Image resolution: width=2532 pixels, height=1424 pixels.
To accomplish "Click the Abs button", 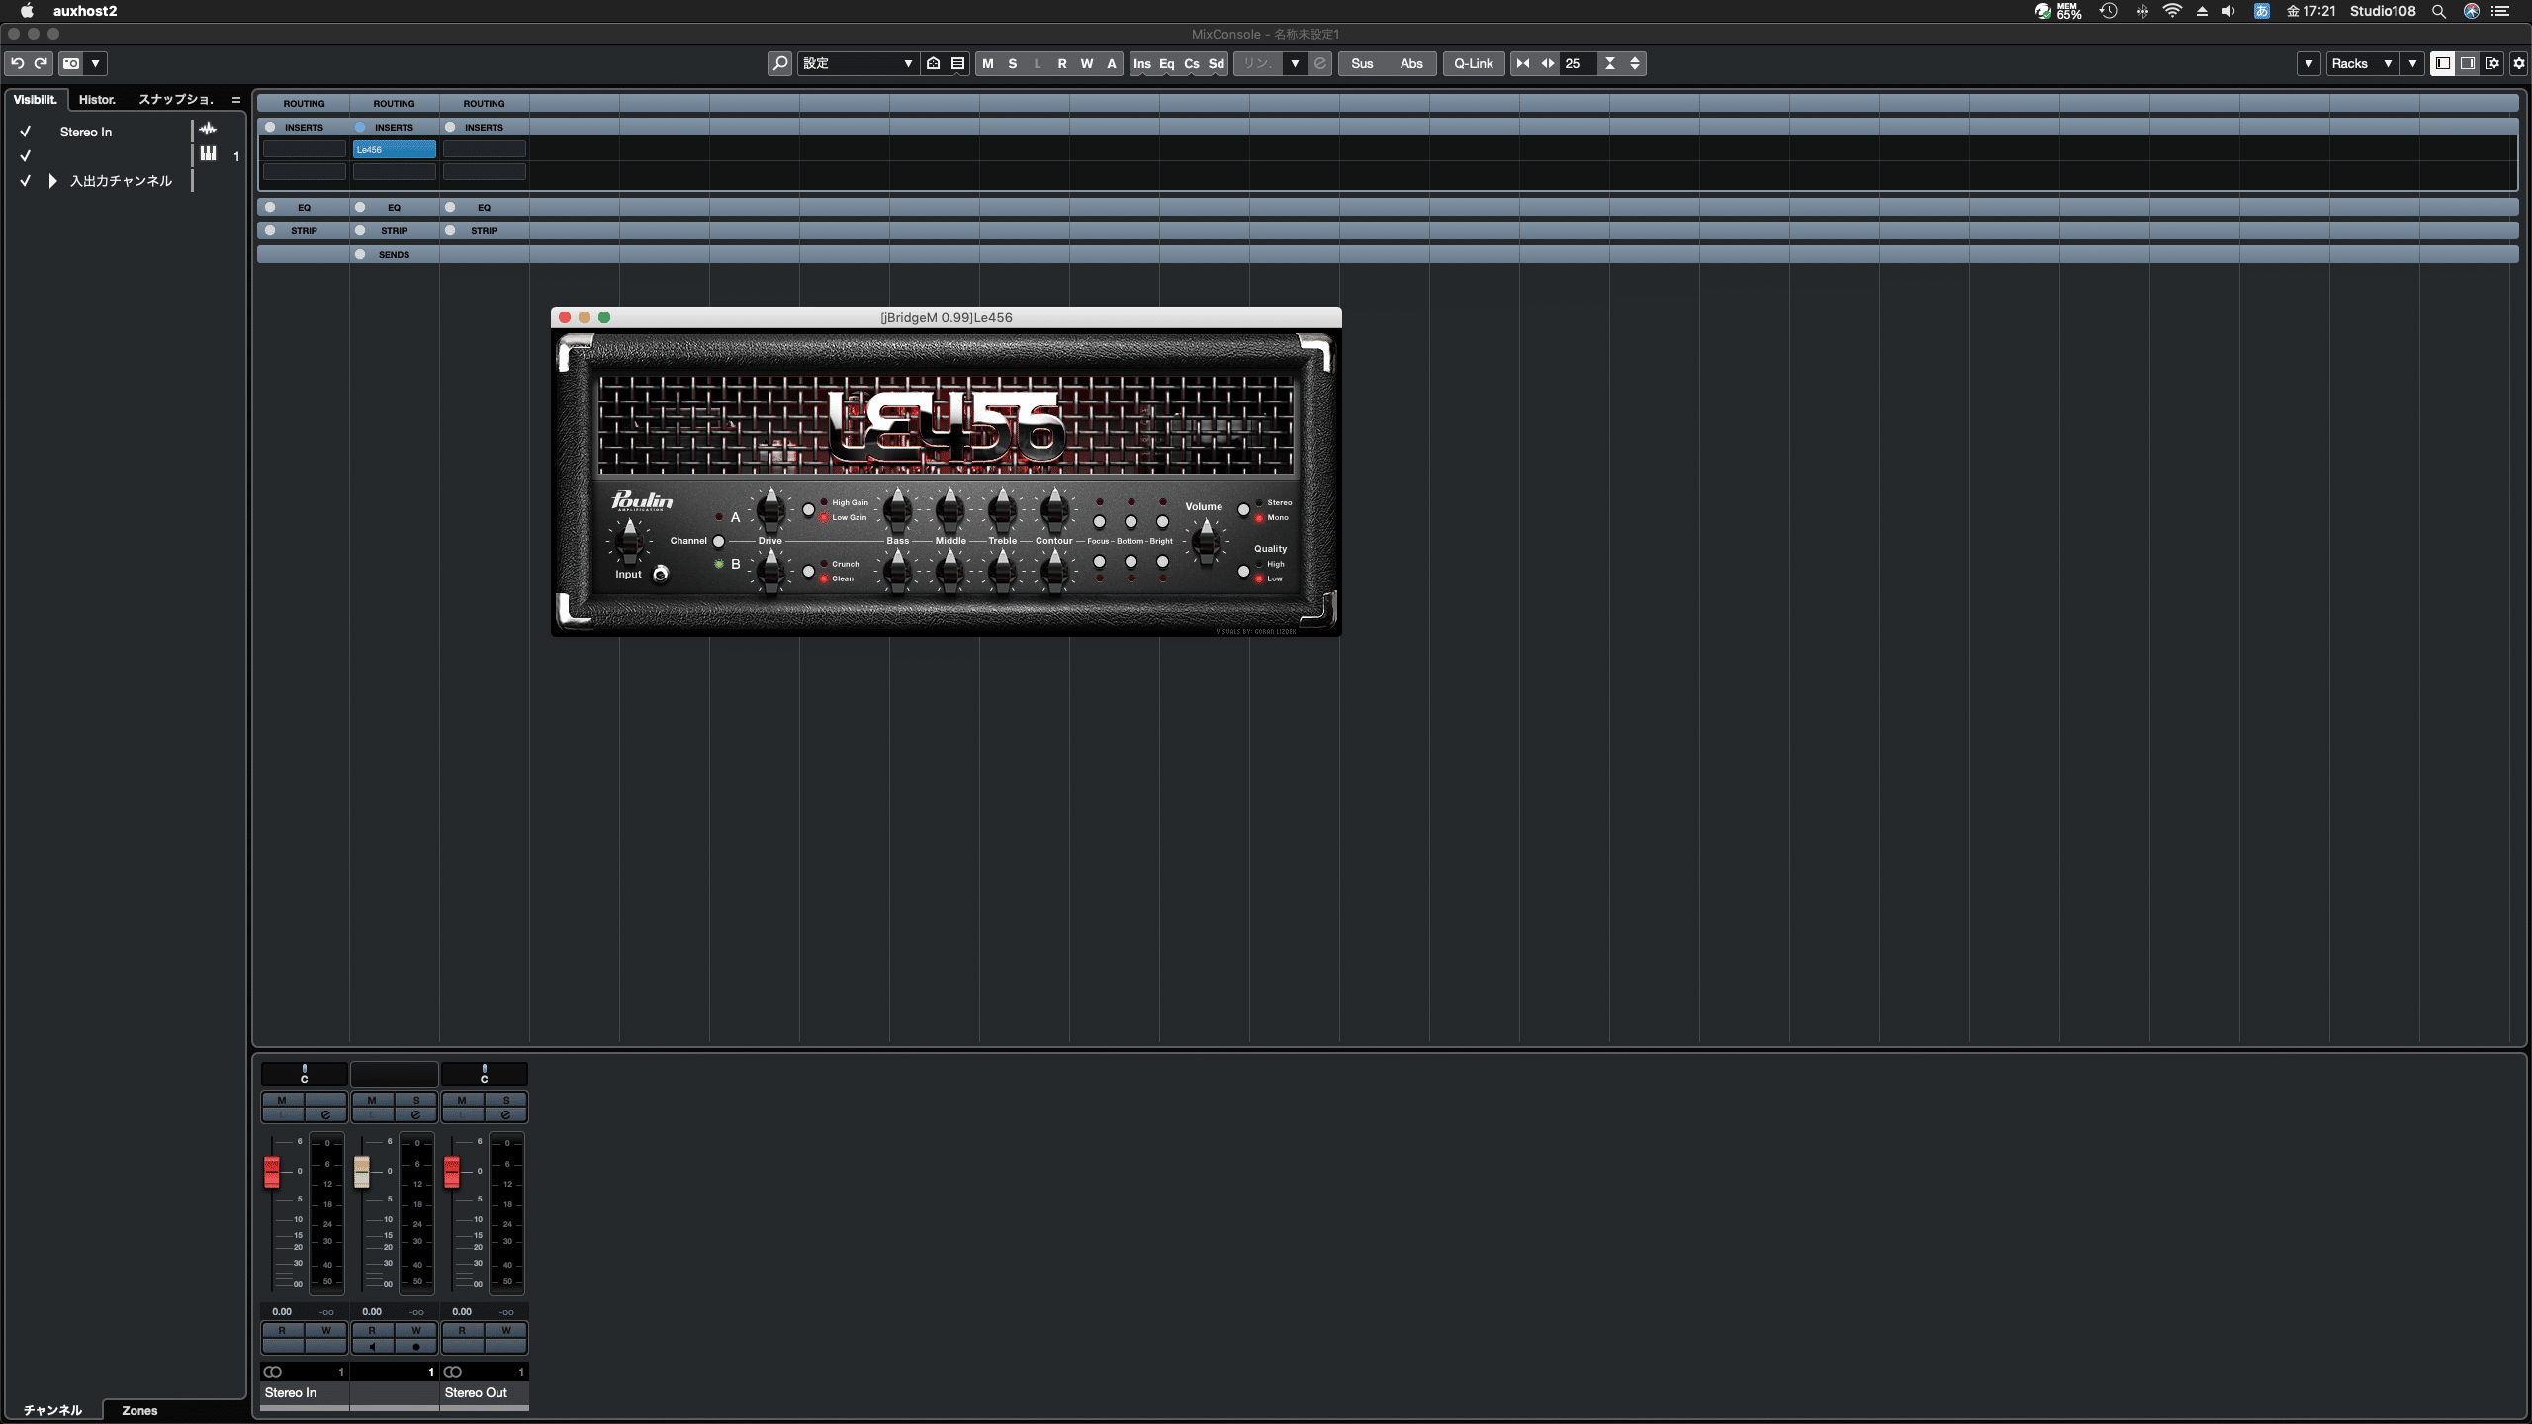I will (1411, 63).
